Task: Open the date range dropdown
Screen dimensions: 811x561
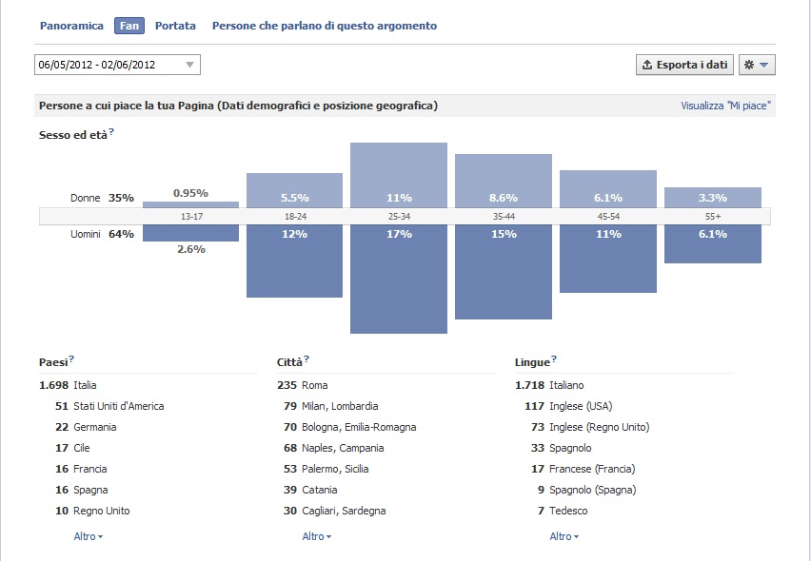Action: coord(117,65)
